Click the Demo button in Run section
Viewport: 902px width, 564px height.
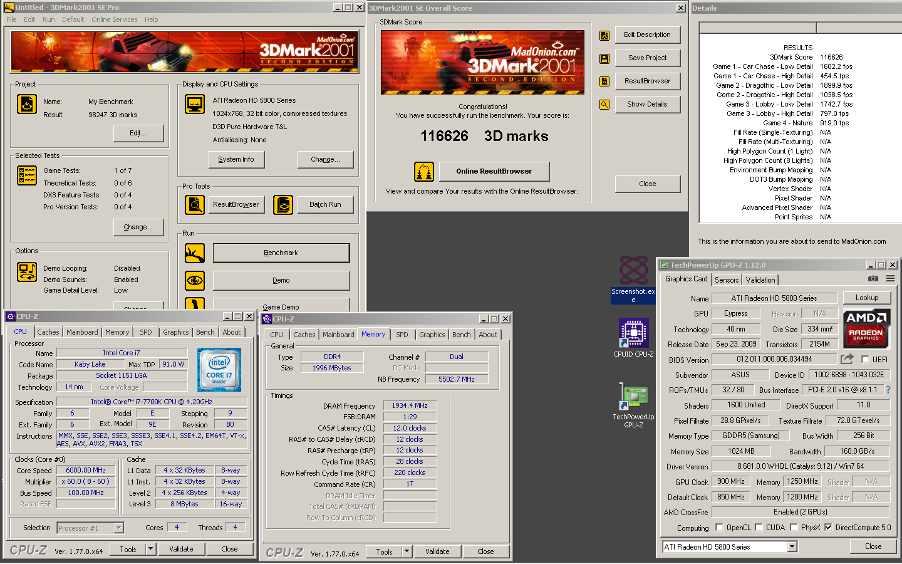[x=281, y=281]
